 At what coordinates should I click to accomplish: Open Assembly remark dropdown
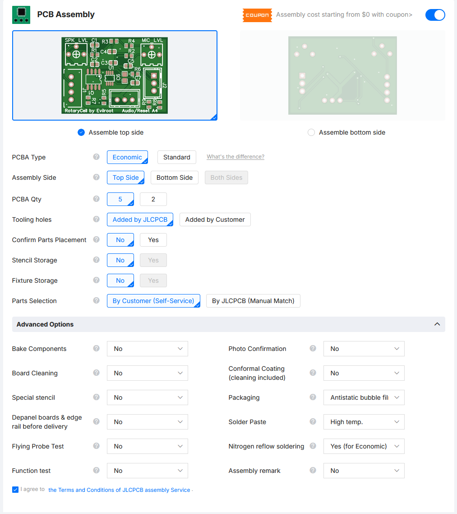364,471
